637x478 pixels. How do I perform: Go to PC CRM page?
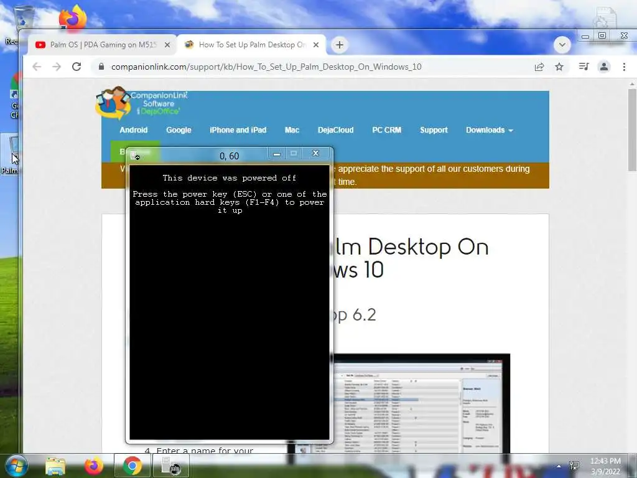[386, 130]
